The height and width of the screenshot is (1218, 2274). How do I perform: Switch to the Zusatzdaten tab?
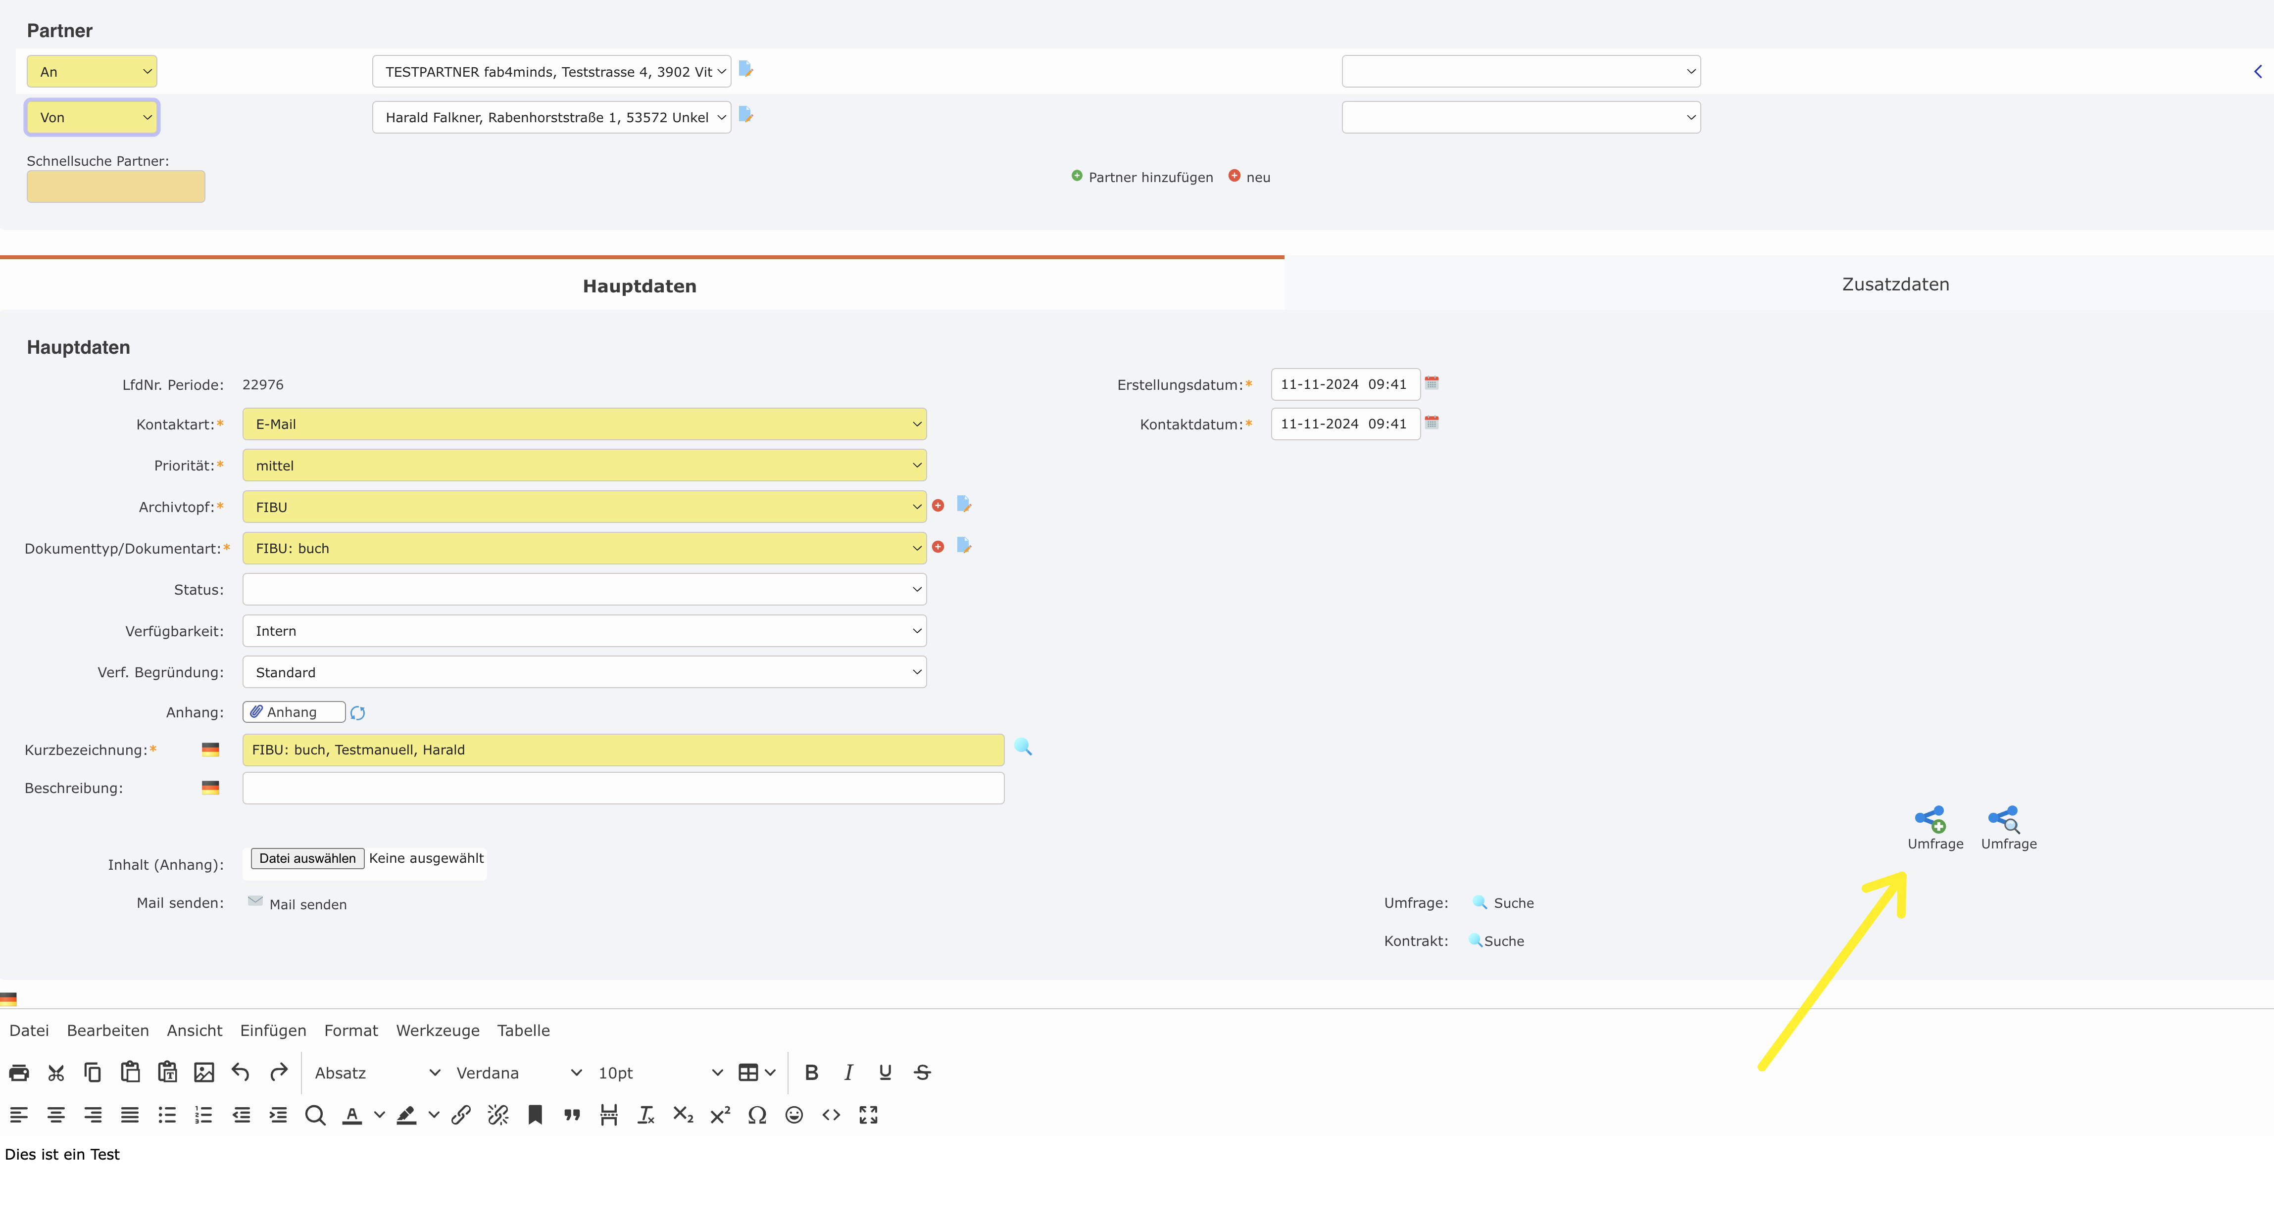tap(1894, 284)
